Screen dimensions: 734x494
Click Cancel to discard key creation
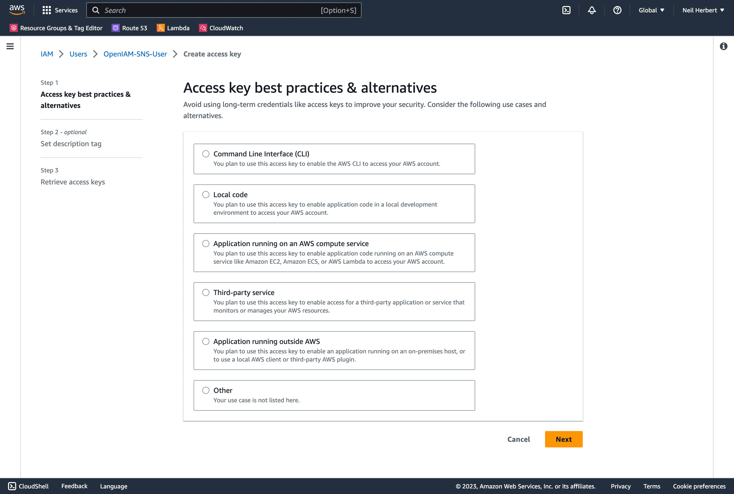click(519, 440)
